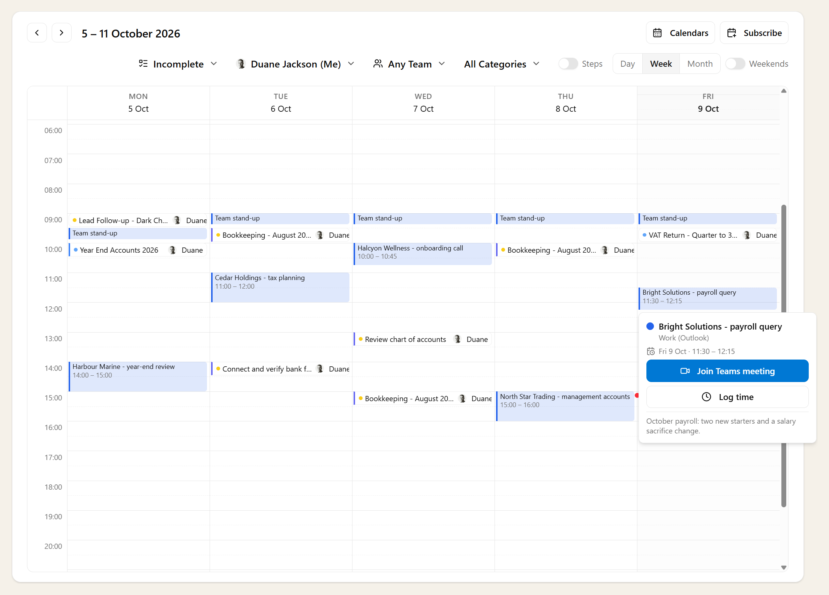
Task: Click the red dot on North Star Trading event
Action: click(637, 396)
